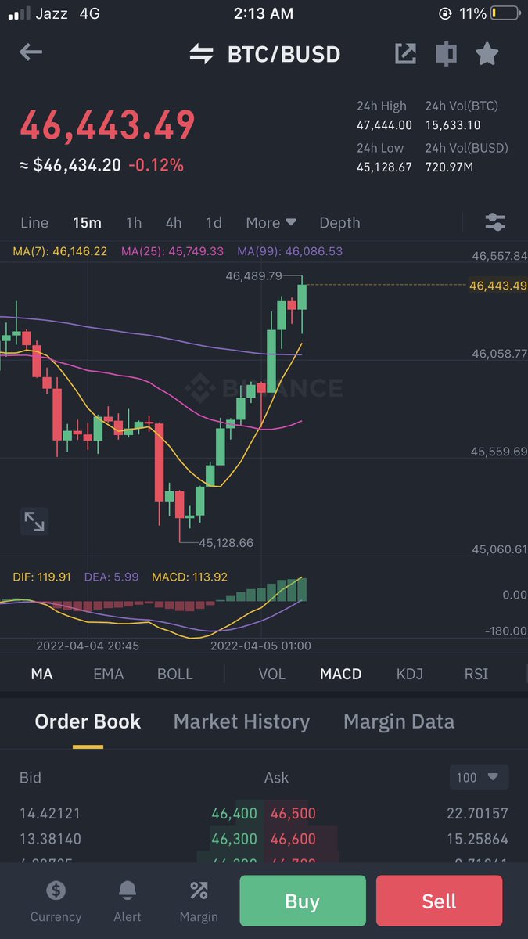Tap the 24h Vol(BTC) 15,633.10 value
528x939 pixels.
[x=453, y=125]
